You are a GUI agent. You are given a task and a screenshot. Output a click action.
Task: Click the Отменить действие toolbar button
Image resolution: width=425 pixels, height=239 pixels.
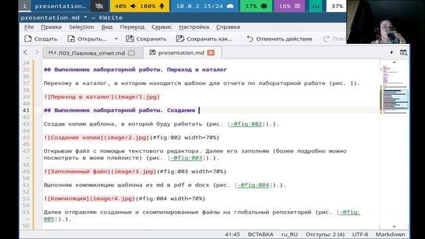pyautogui.click(x=280, y=39)
